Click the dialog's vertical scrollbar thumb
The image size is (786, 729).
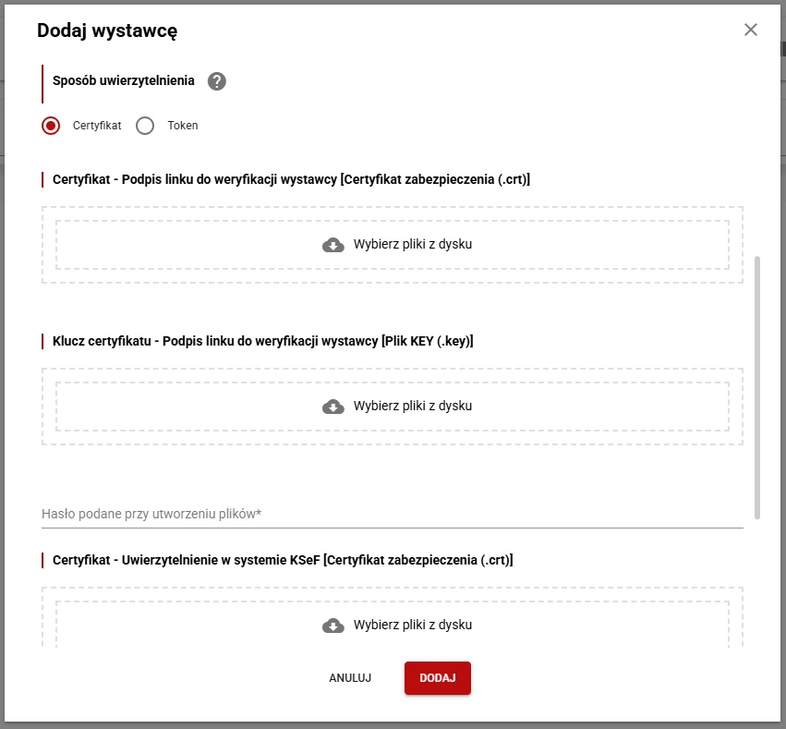click(x=758, y=386)
